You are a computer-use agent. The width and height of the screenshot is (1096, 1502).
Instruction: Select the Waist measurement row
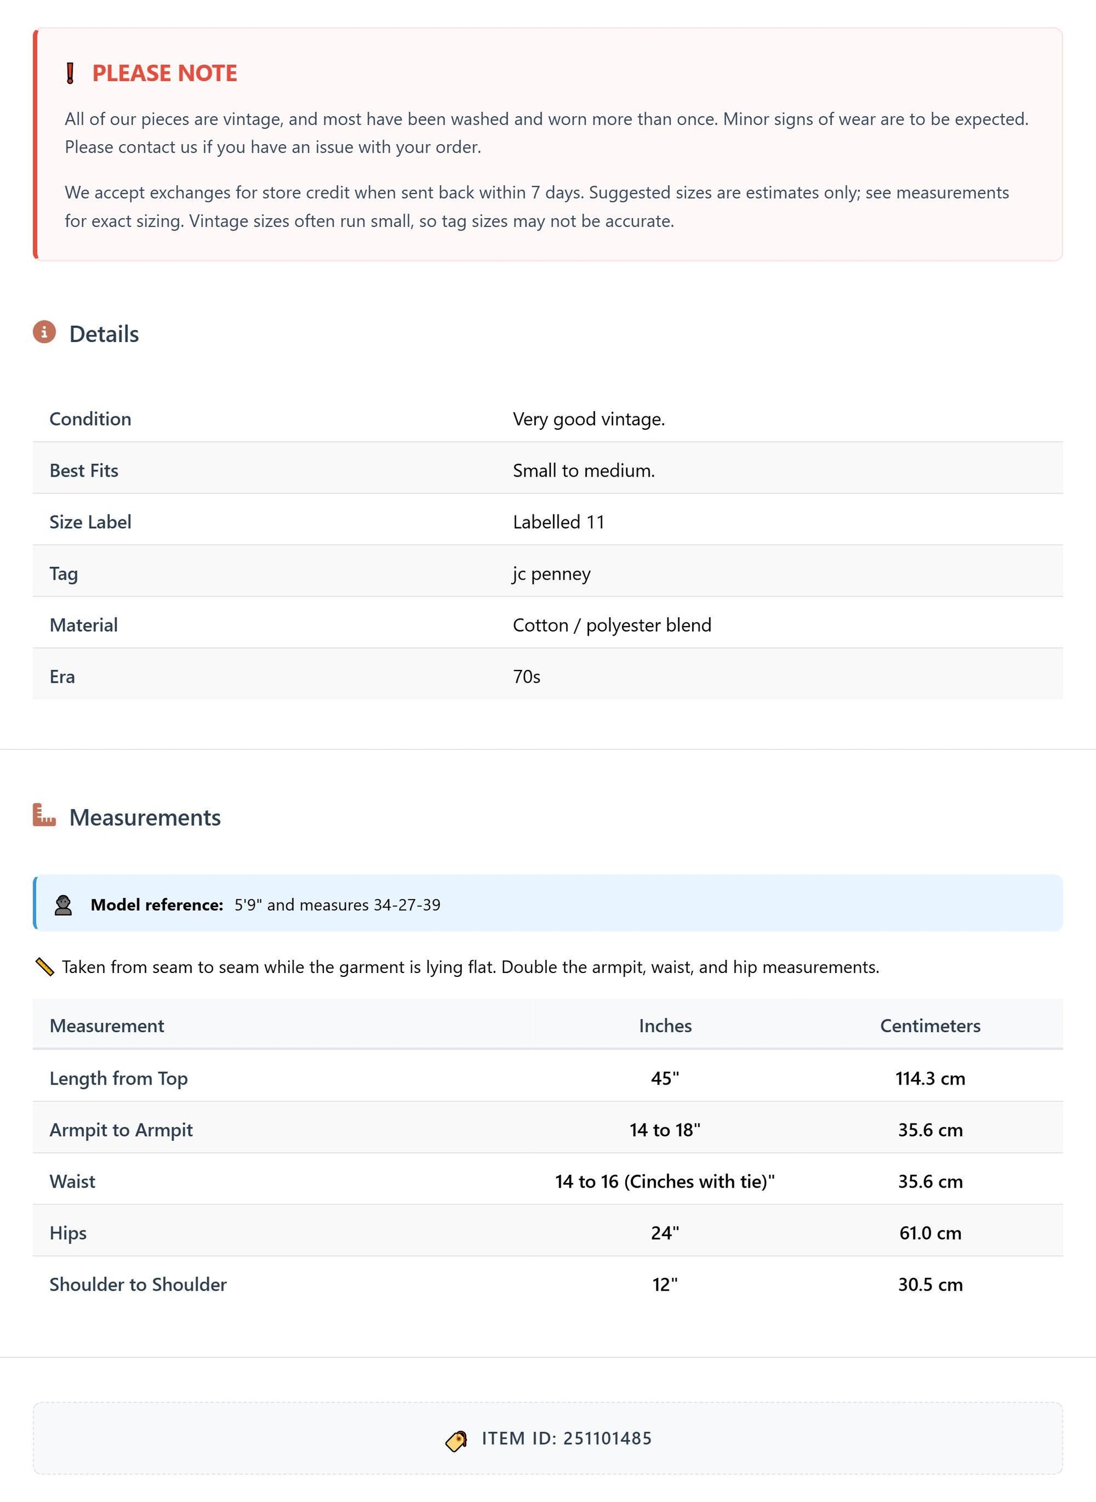pyautogui.click(x=548, y=1181)
